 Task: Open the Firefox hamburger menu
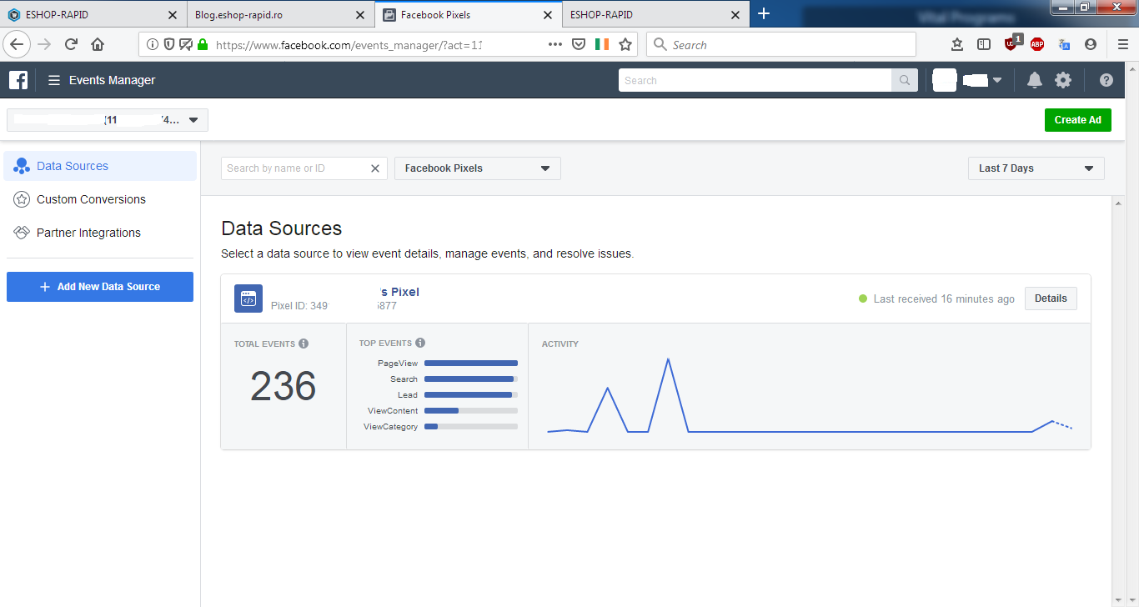(1123, 44)
